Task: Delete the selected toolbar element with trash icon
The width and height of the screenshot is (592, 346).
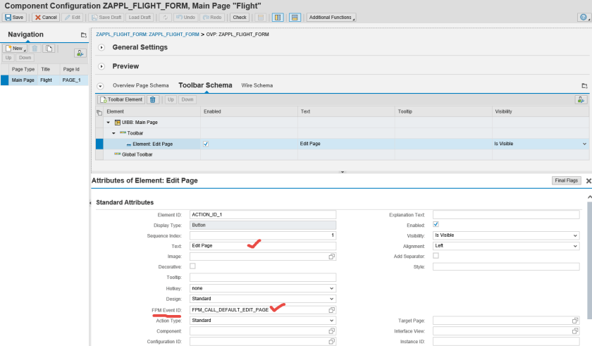Action: pyautogui.click(x=153, y=99)
